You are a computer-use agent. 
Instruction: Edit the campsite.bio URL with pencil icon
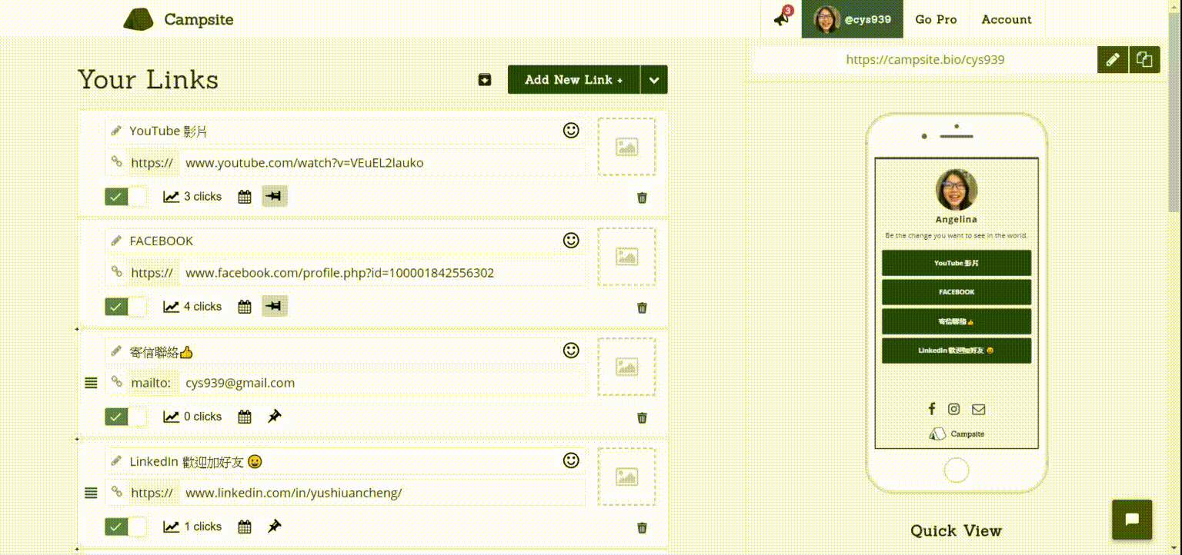[1112, 59]
